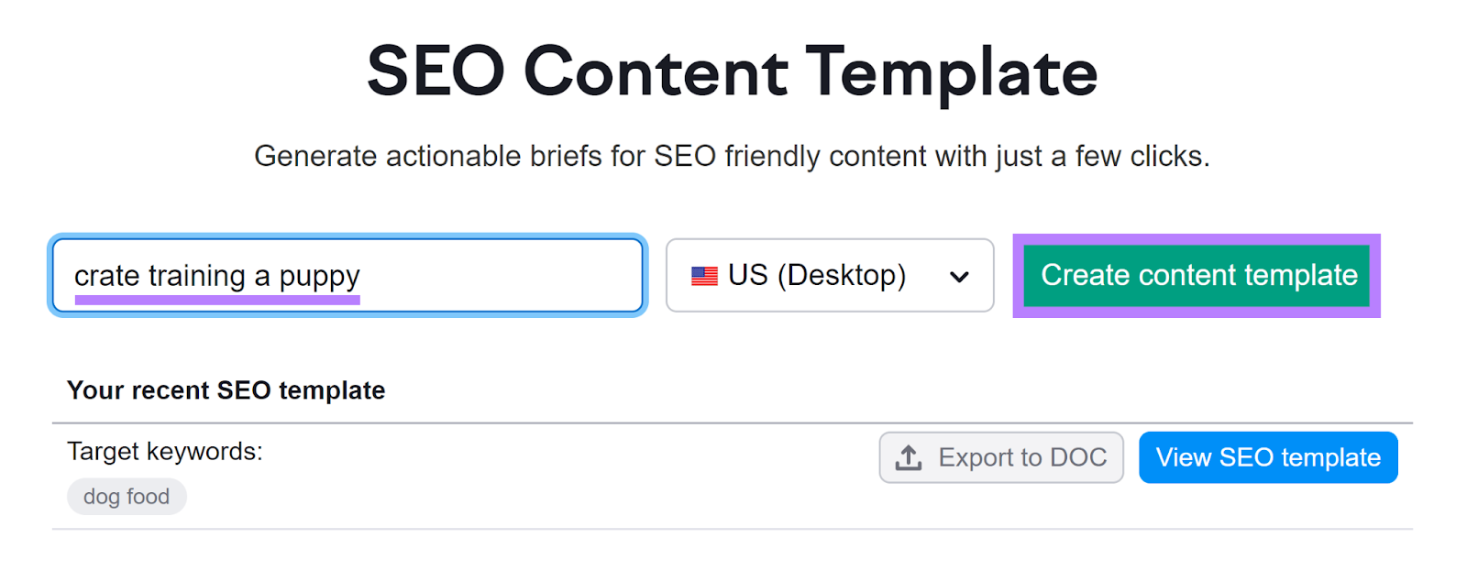This screenshot has height=571, width=1467.
Task: Click the green Create content template highlighted area
Action: (x=1197, y=275)
